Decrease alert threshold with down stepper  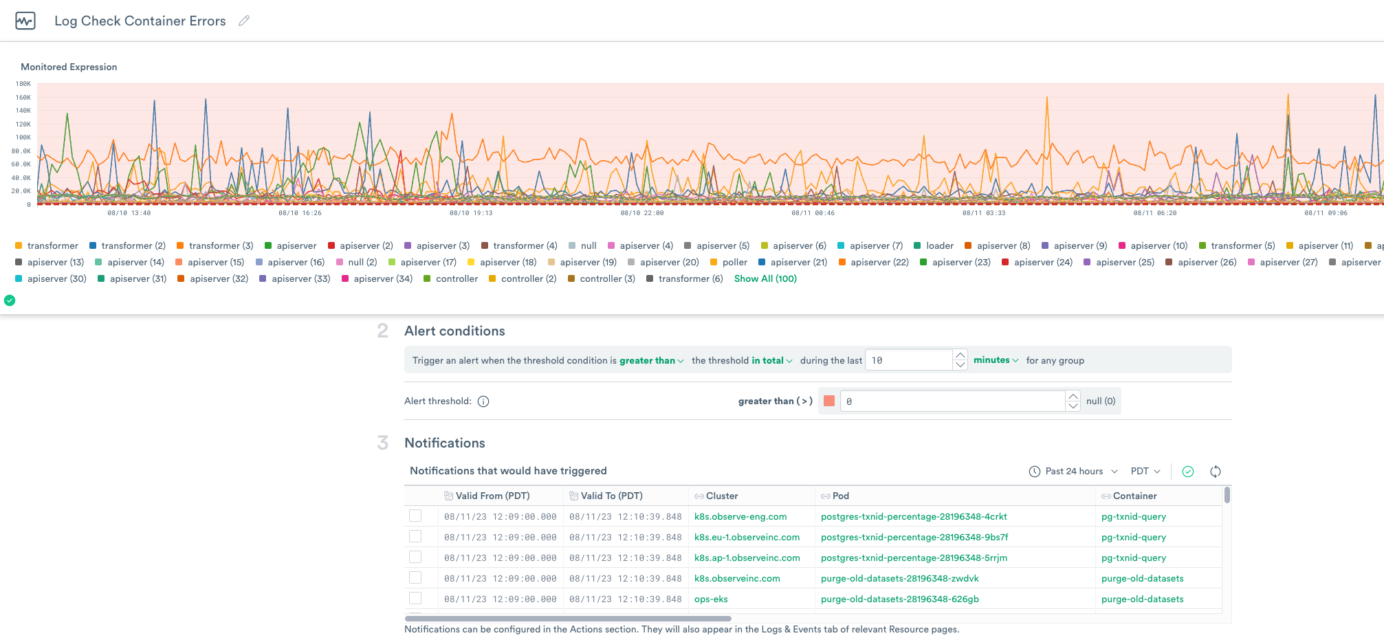[x=1073, y=406]
